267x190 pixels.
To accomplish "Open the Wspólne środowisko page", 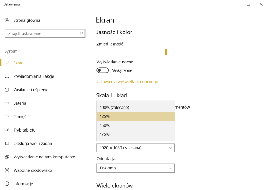I will tap(33, 170).
